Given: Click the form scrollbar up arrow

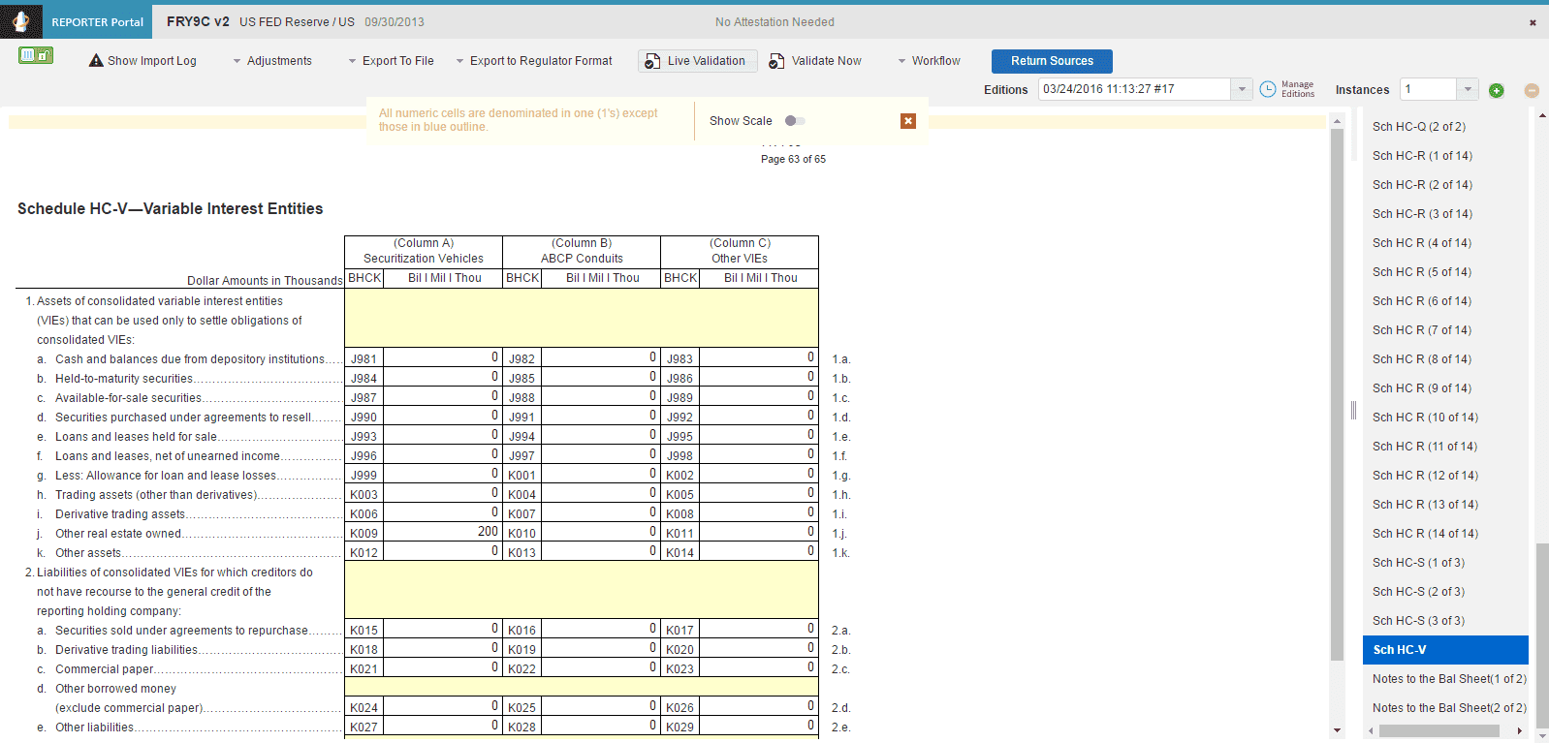Looking at the screenshot, I should [1338, 121].
